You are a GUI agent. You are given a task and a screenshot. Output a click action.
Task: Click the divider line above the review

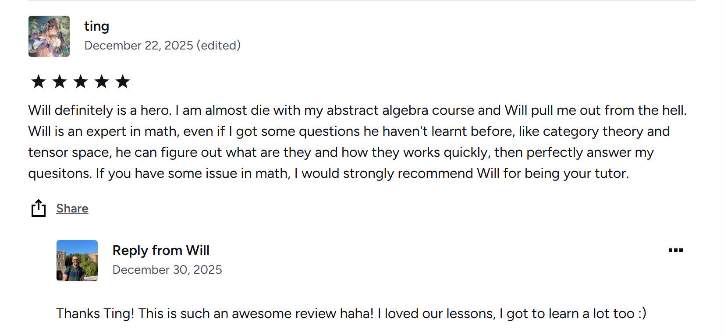[362, 1]
